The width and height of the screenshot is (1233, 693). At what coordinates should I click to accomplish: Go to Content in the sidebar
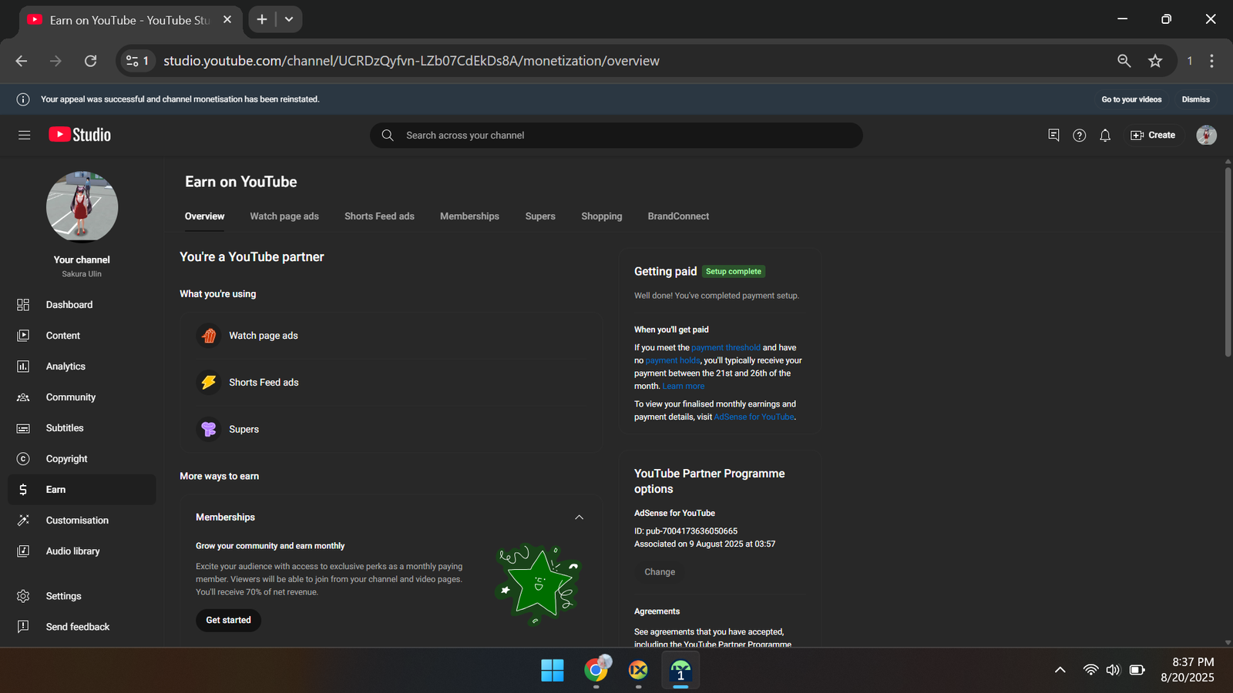point(82,336)
